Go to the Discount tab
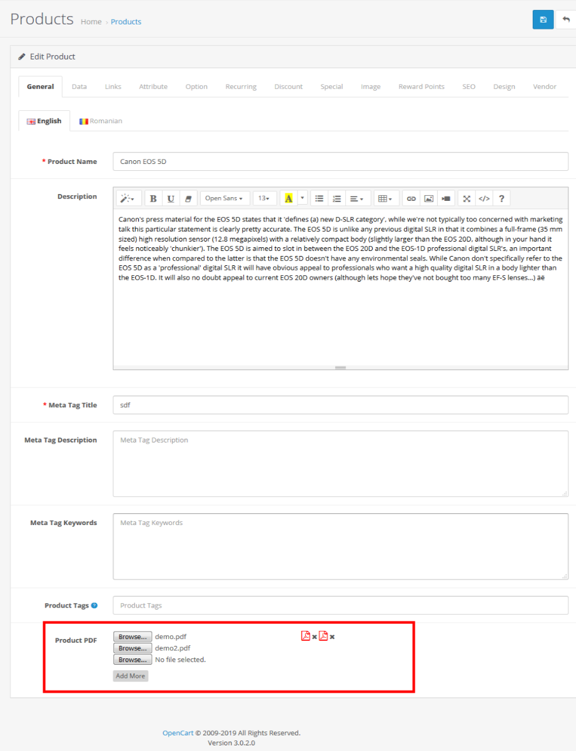The image size is (576, 751). click(x=288, y=86)
